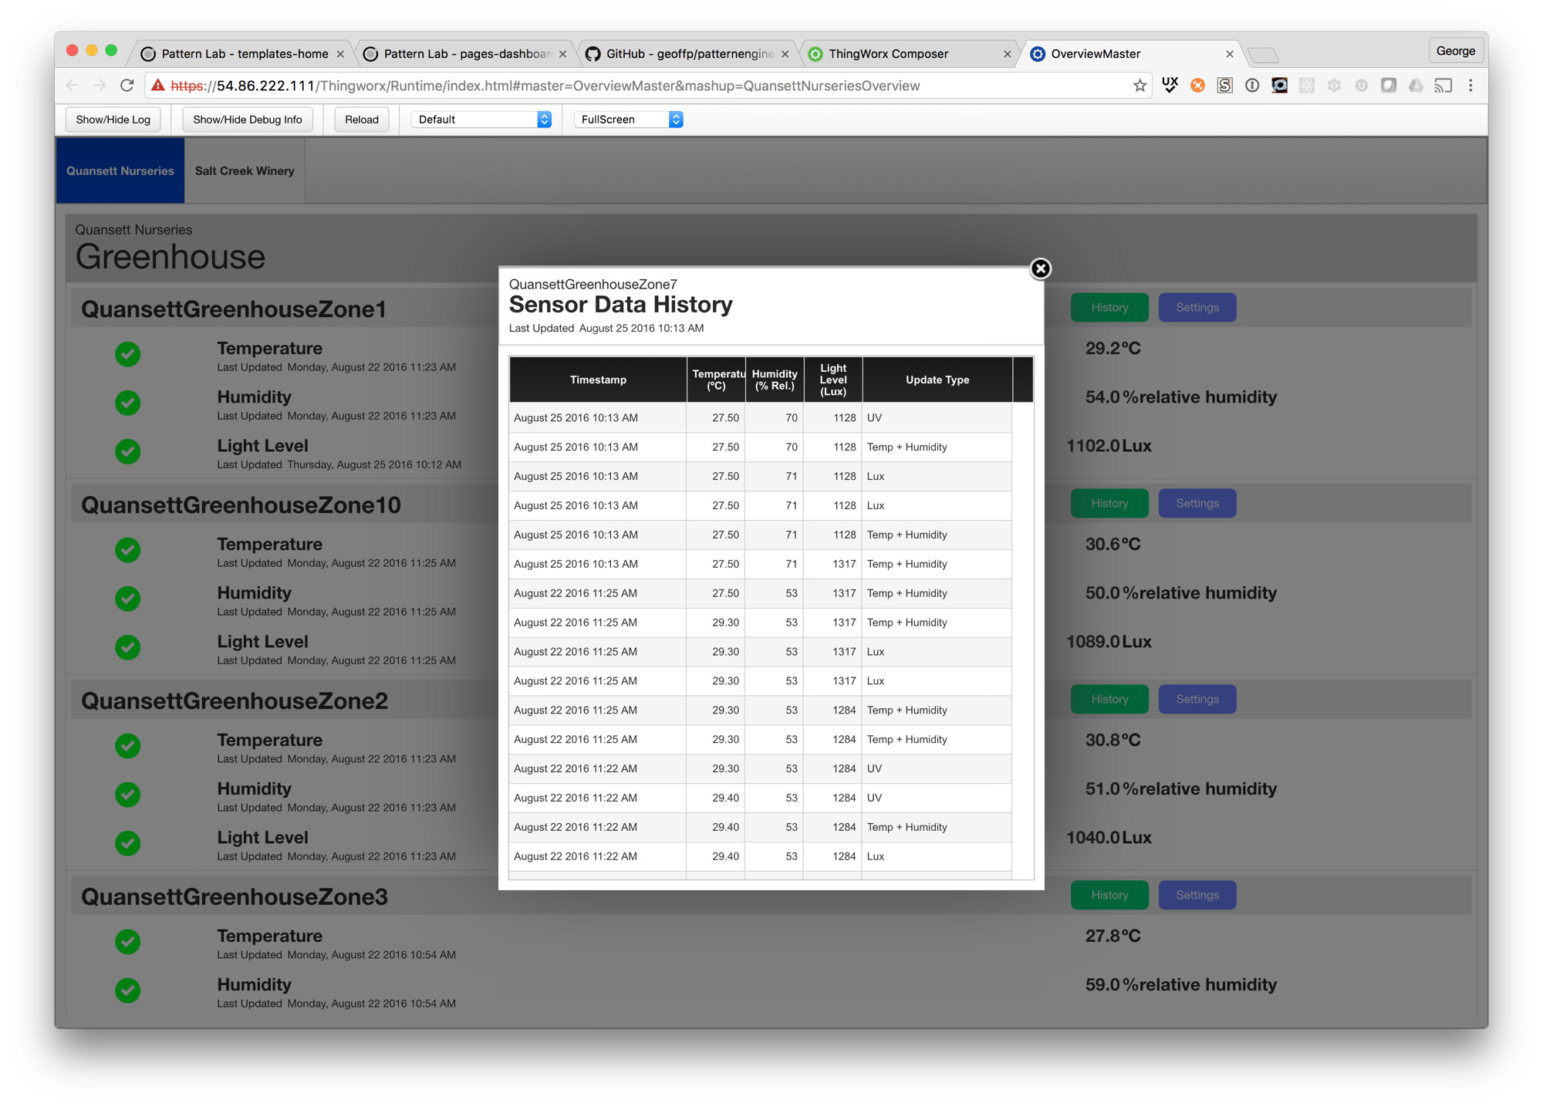Screen dimensions: 1543x1107
Task: Click the check icon next to Zone2 Light Level
Action: pos(127,843)
